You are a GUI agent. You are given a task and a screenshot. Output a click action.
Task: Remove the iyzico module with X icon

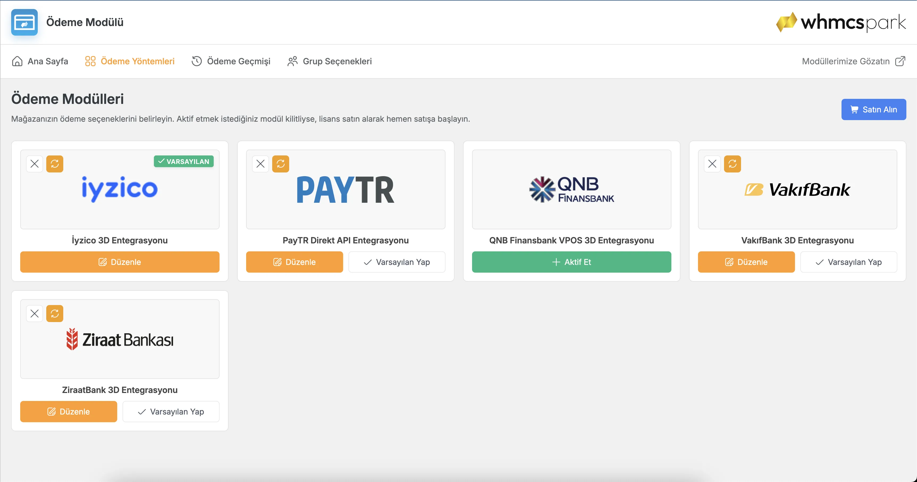(35, 164)
